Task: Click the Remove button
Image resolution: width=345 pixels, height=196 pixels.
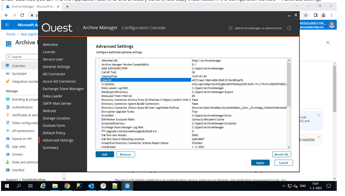Action: click(x=125, y=154)
